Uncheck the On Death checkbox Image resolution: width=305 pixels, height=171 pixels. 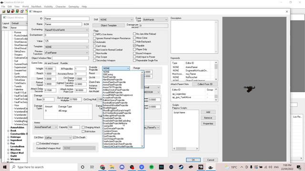tap(74, 137)
